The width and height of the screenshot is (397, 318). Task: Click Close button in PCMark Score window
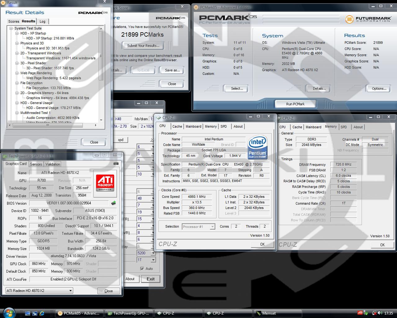tap(172, 84)
